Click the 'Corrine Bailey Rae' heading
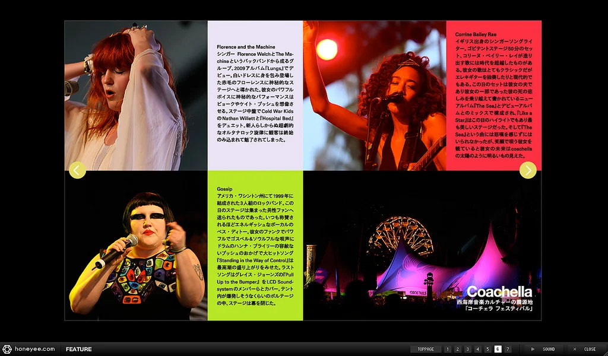The height and width of the screenshot is (356, 608). point(476,34)
